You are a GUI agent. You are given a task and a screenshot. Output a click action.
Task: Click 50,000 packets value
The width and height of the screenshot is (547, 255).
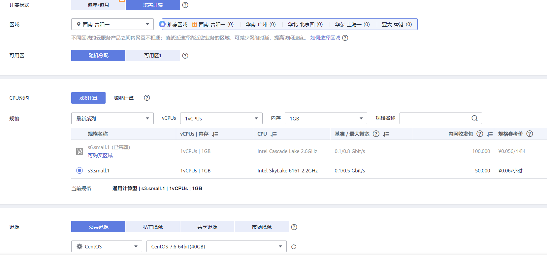[x=482, y=171]
